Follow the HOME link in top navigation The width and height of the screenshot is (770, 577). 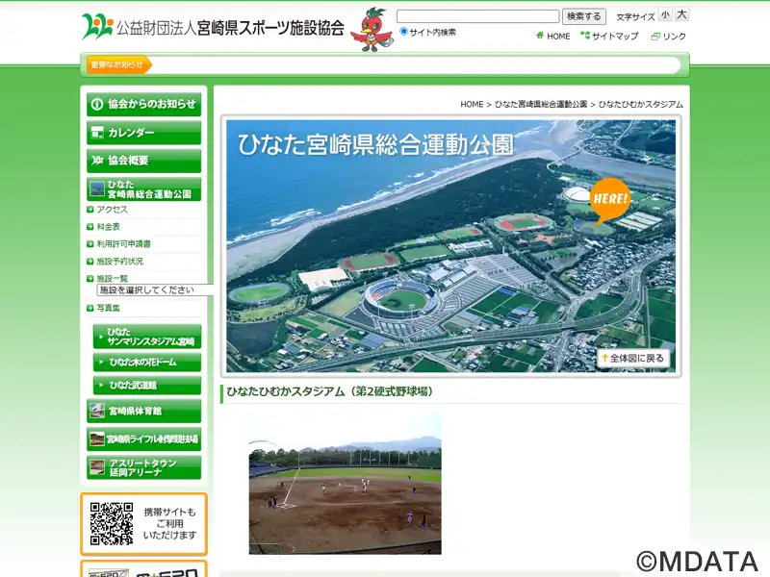[558, 37]
